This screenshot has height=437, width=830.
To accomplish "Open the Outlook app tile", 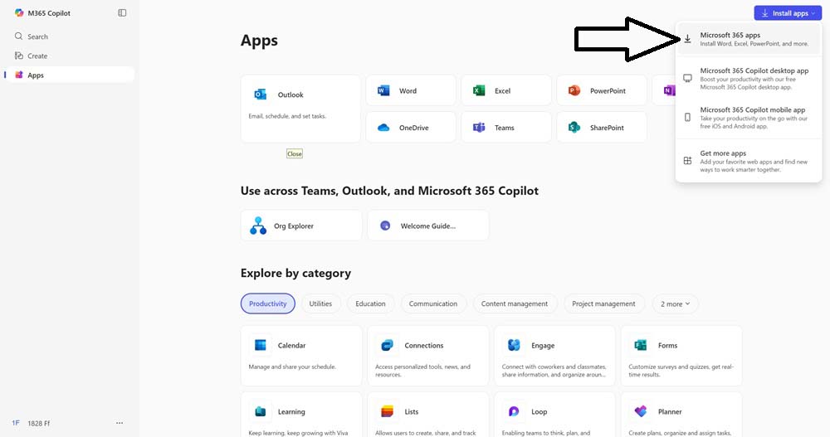I will [x=300, y=109].
